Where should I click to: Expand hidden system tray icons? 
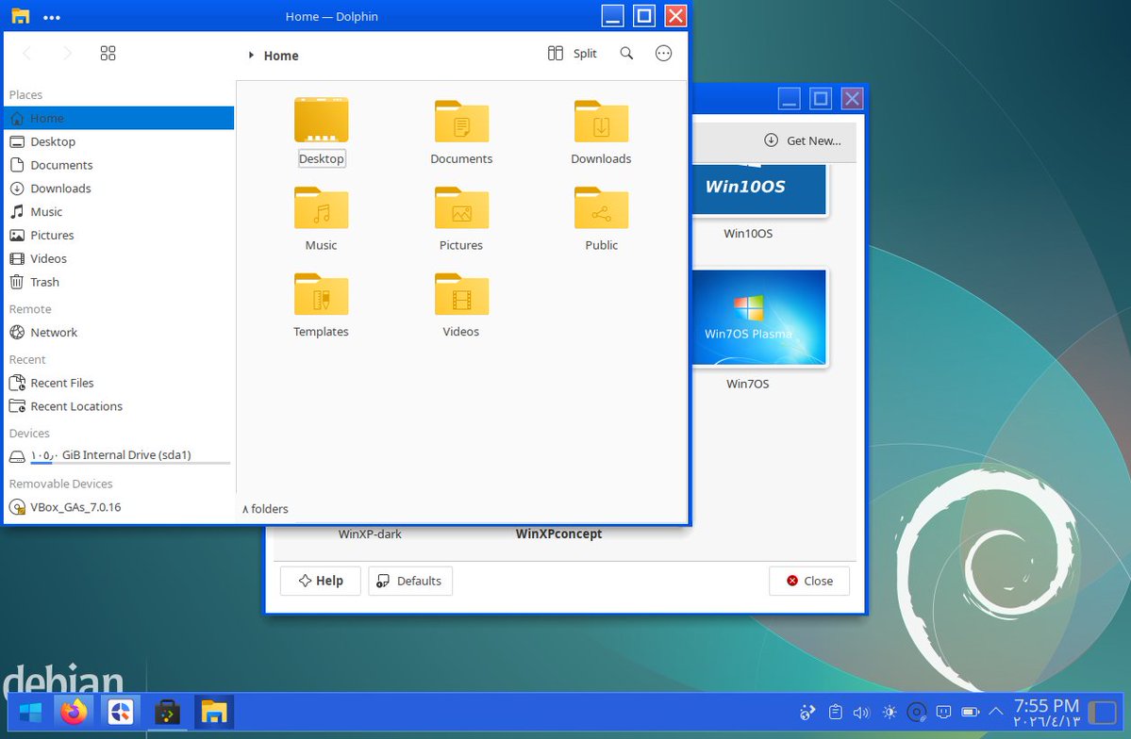[996, 712]
